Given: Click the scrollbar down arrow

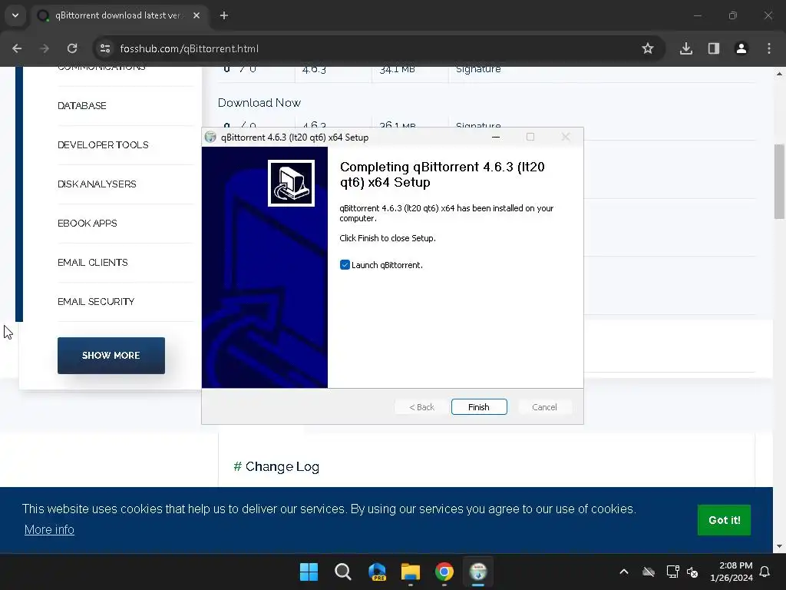Looking at the screenshot, I should point(779,546).
